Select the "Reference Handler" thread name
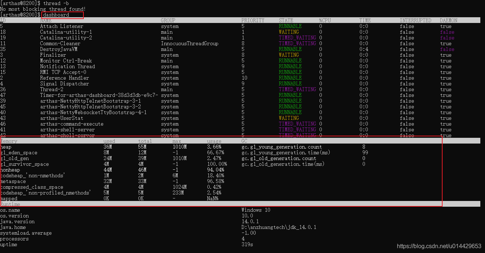The height and width of the screenshot is (253, 485). point(64,78)
